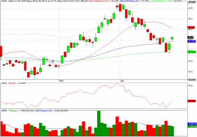
Task: Click the "MA(Volume(),15)" blue label
Action: click(43, 111)
